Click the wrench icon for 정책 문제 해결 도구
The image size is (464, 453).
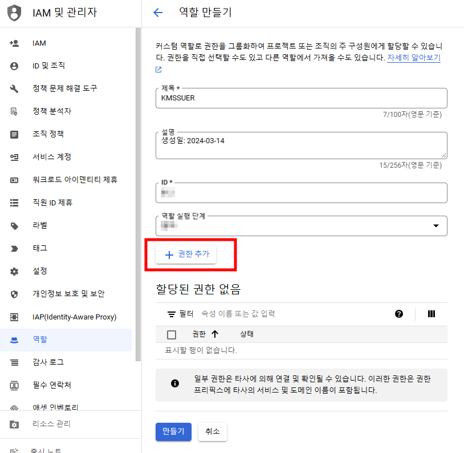pos(14,88)
